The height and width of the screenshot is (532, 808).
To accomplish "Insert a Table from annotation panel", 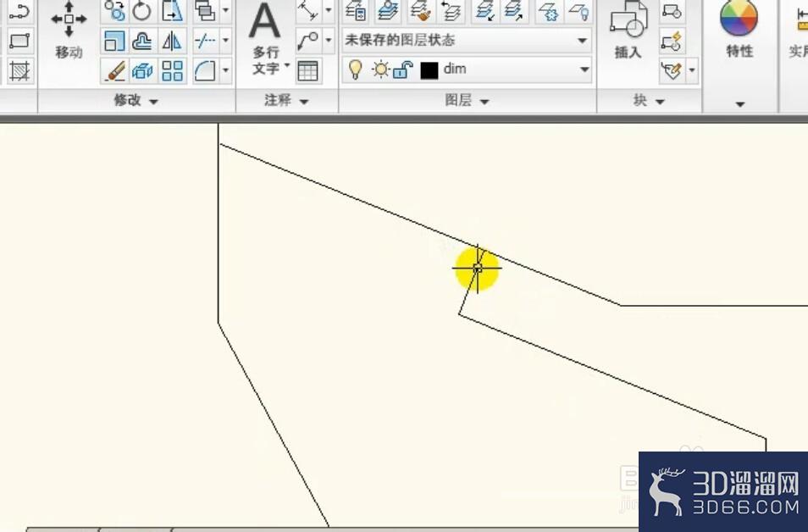I will point(308,70).
